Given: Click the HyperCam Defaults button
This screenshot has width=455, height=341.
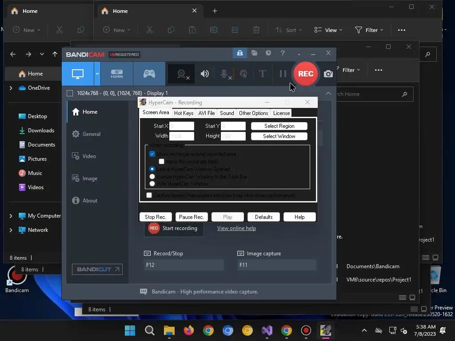Looking at the screenshot, I should coord(264,217).
